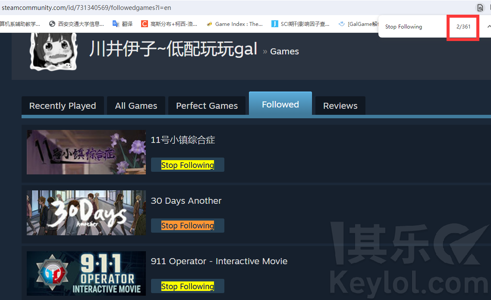Open the 川井伊子~低配玩玩gal profile name

pos(173,49)
